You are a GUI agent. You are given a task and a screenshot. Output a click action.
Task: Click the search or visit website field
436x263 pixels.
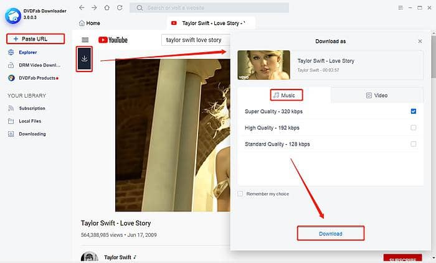click(x=209, y=7)
